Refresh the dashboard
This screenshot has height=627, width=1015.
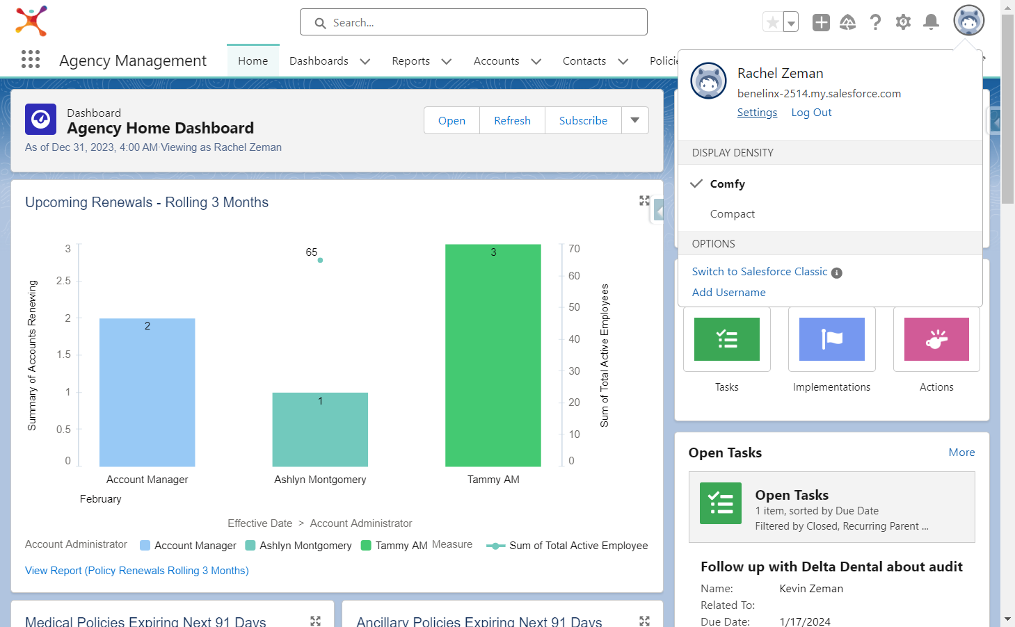point(513,120)
